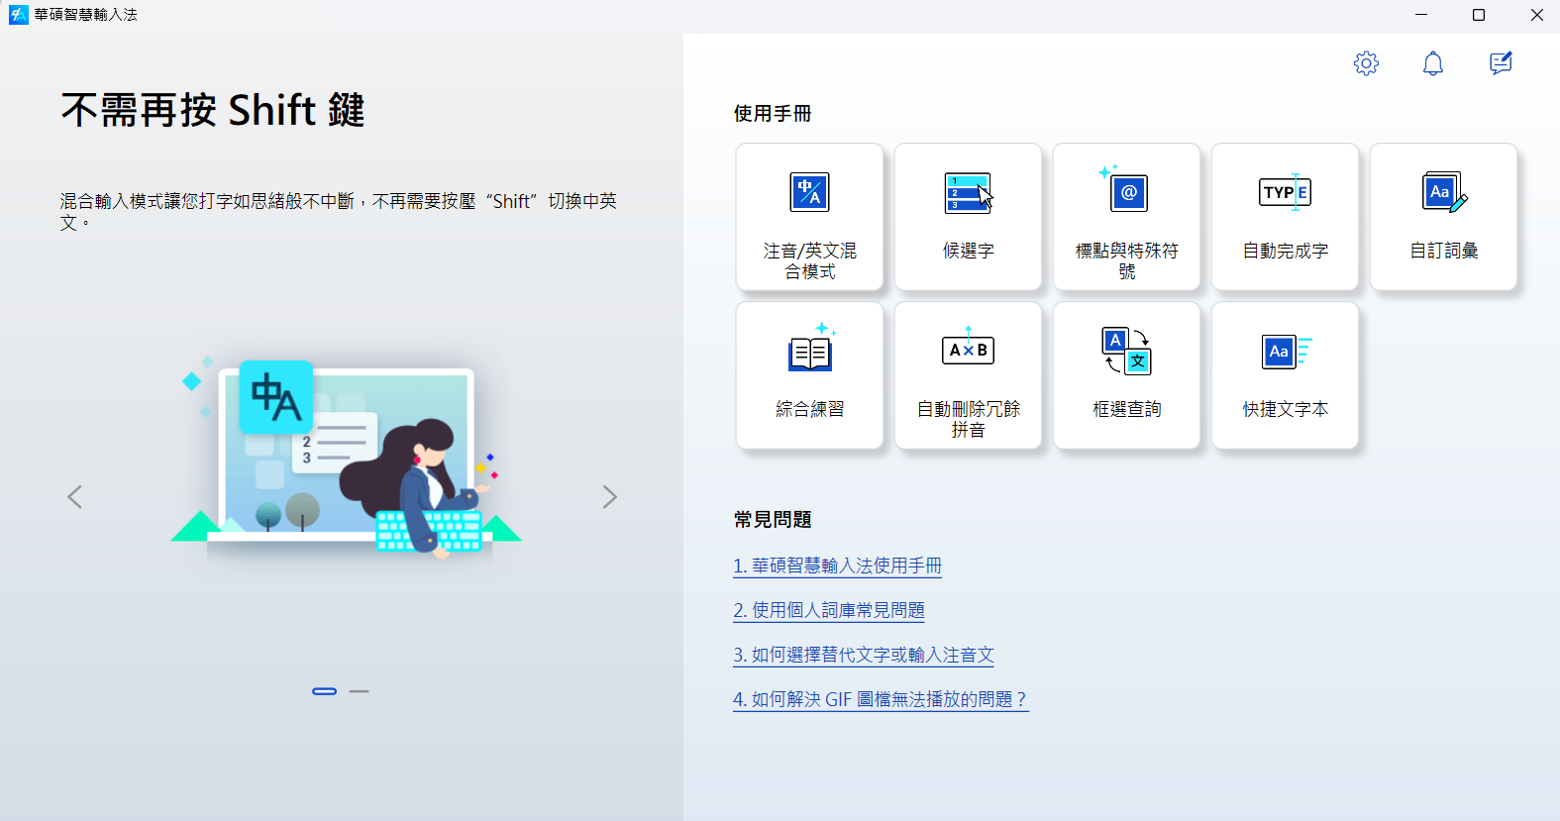Open the 自動完成字 manual card

(1286, 217)
